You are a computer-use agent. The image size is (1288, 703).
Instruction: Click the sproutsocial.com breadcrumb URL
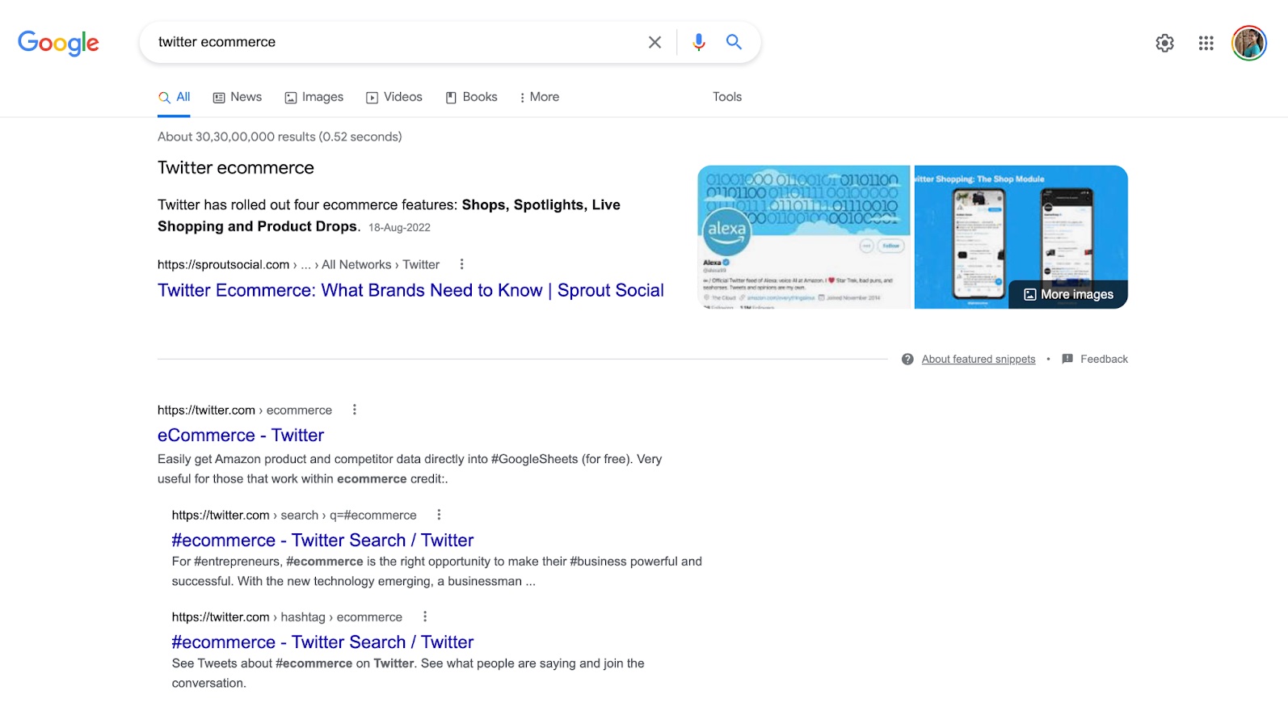(x=298, y=264)
